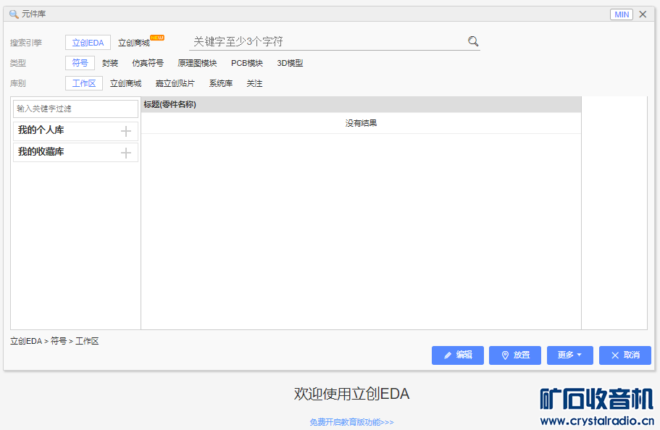
Task: Choose PCB模块 type
Action: pos(246,63)
